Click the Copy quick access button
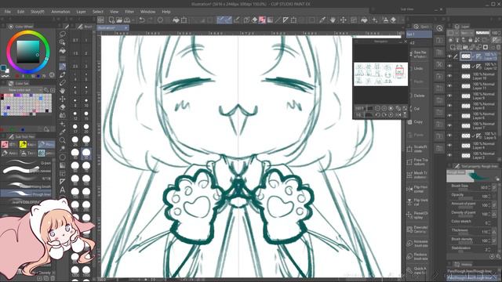 [x=418, y=122]
